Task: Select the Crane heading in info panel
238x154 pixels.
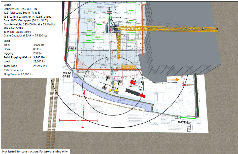Action: [x=8, y=5]
